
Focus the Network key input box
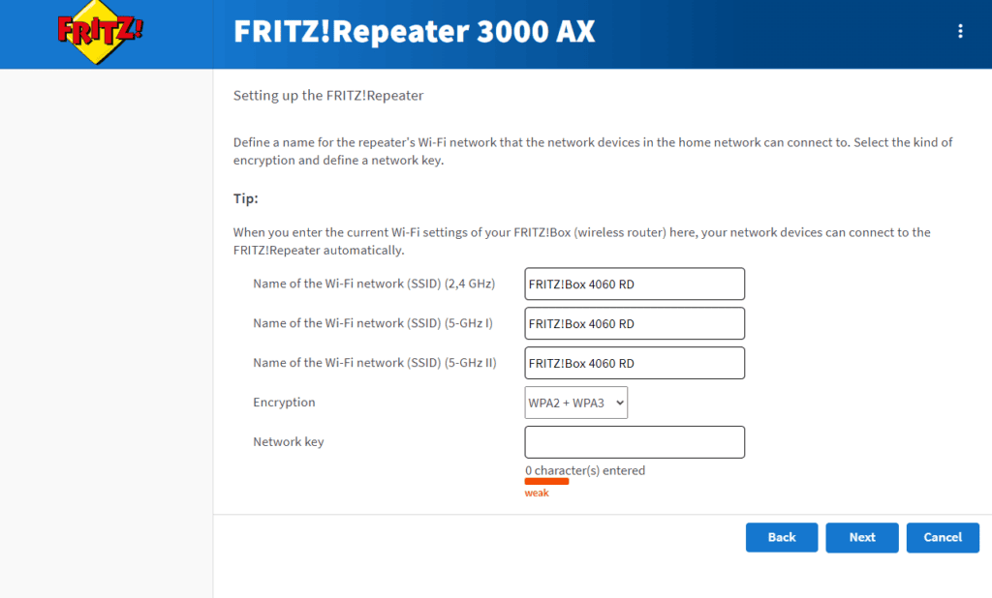point(635,442)
